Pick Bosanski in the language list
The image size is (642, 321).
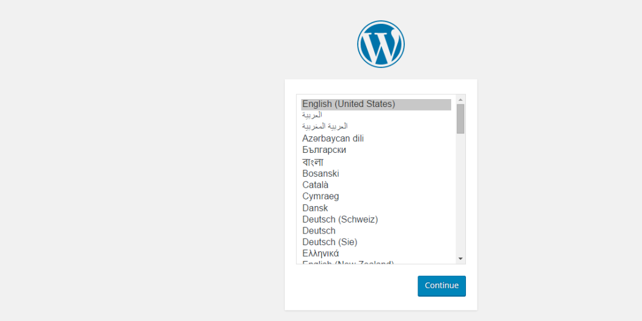376,174
